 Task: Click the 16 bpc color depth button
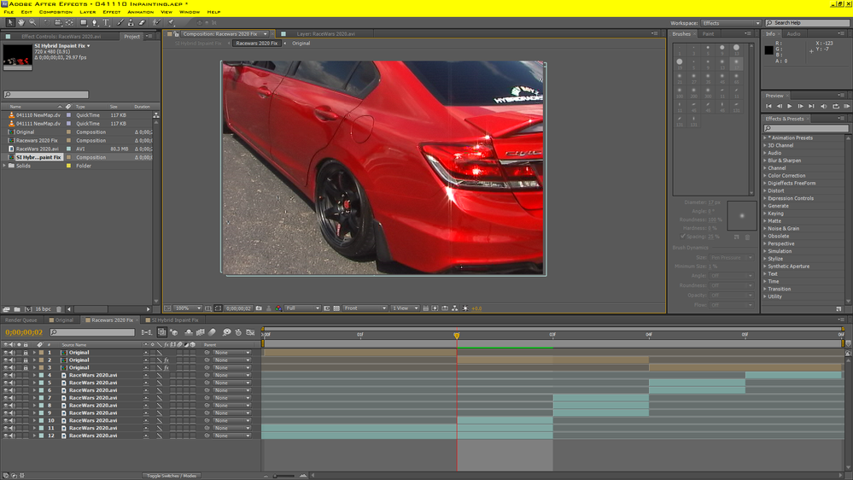43,309
